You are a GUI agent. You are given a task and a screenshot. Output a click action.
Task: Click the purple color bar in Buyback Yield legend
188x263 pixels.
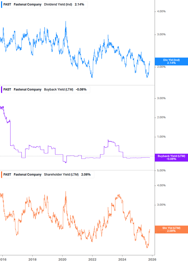[2, 89]
